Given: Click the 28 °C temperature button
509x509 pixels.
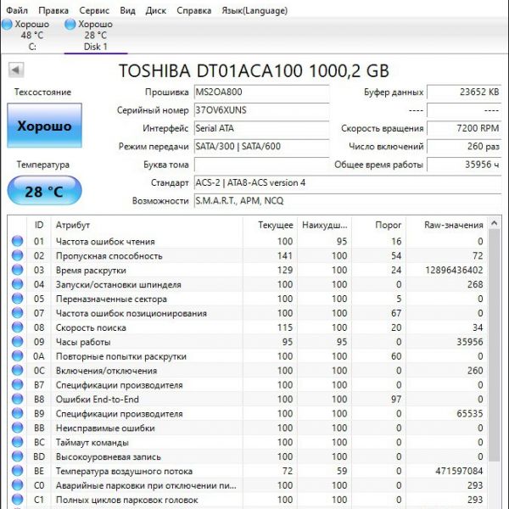Looking at the screenshot, I should (x=44, y=191).
